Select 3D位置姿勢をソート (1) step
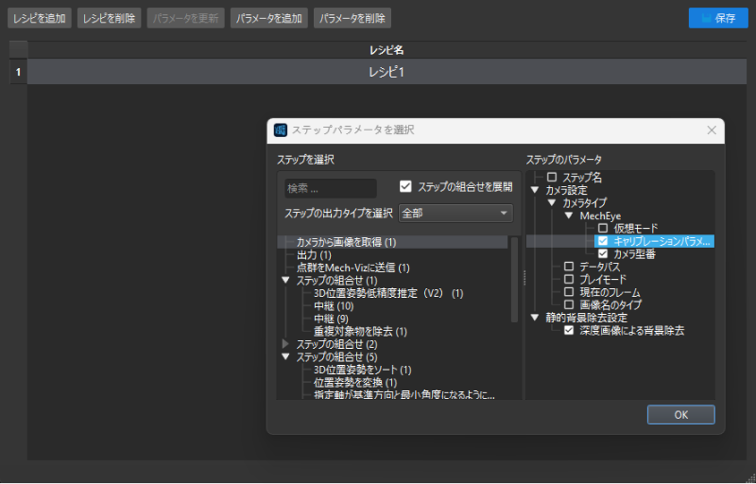The height and width of the screenshot is (484, 756). (362, 370)
